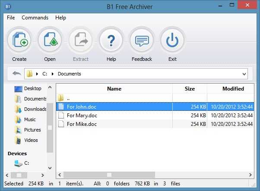Screen dimensions: 260x191
Task: Click the For Mike.doc file icon
Action: click(61, 124)
